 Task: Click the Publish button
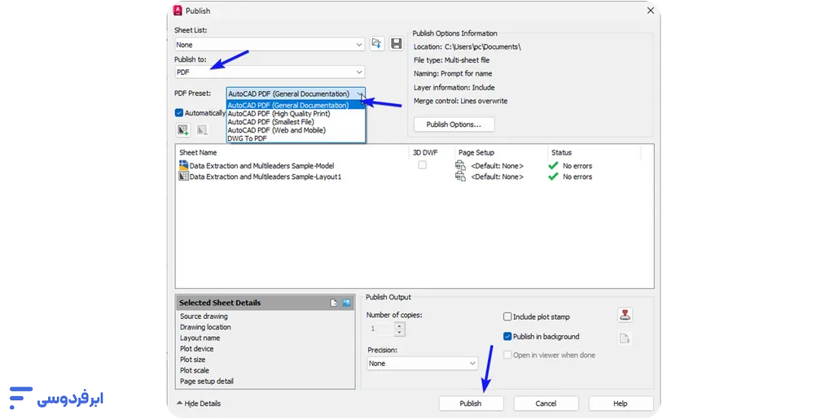(471, 404)
